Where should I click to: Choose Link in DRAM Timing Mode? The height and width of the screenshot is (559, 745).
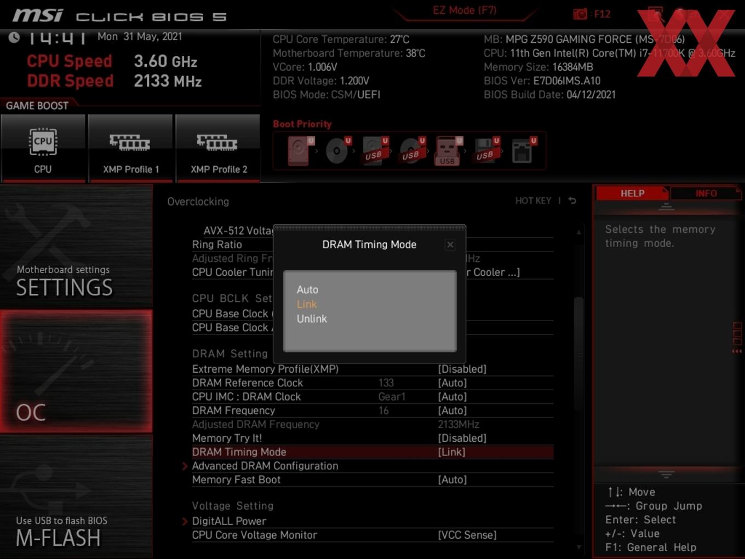(x=306, y=304)
